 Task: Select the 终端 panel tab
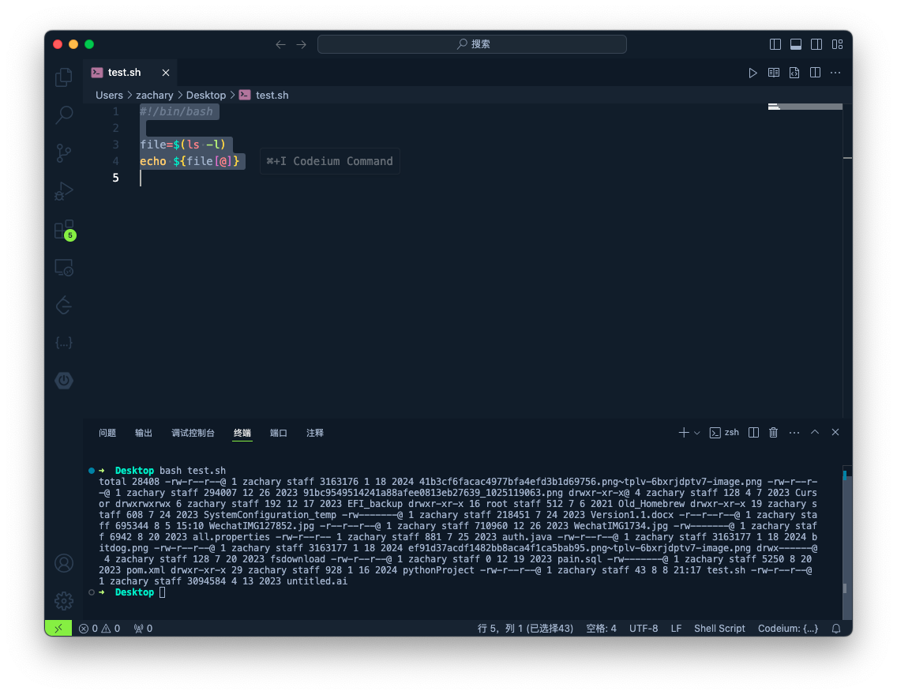click(x=242, y=433)
